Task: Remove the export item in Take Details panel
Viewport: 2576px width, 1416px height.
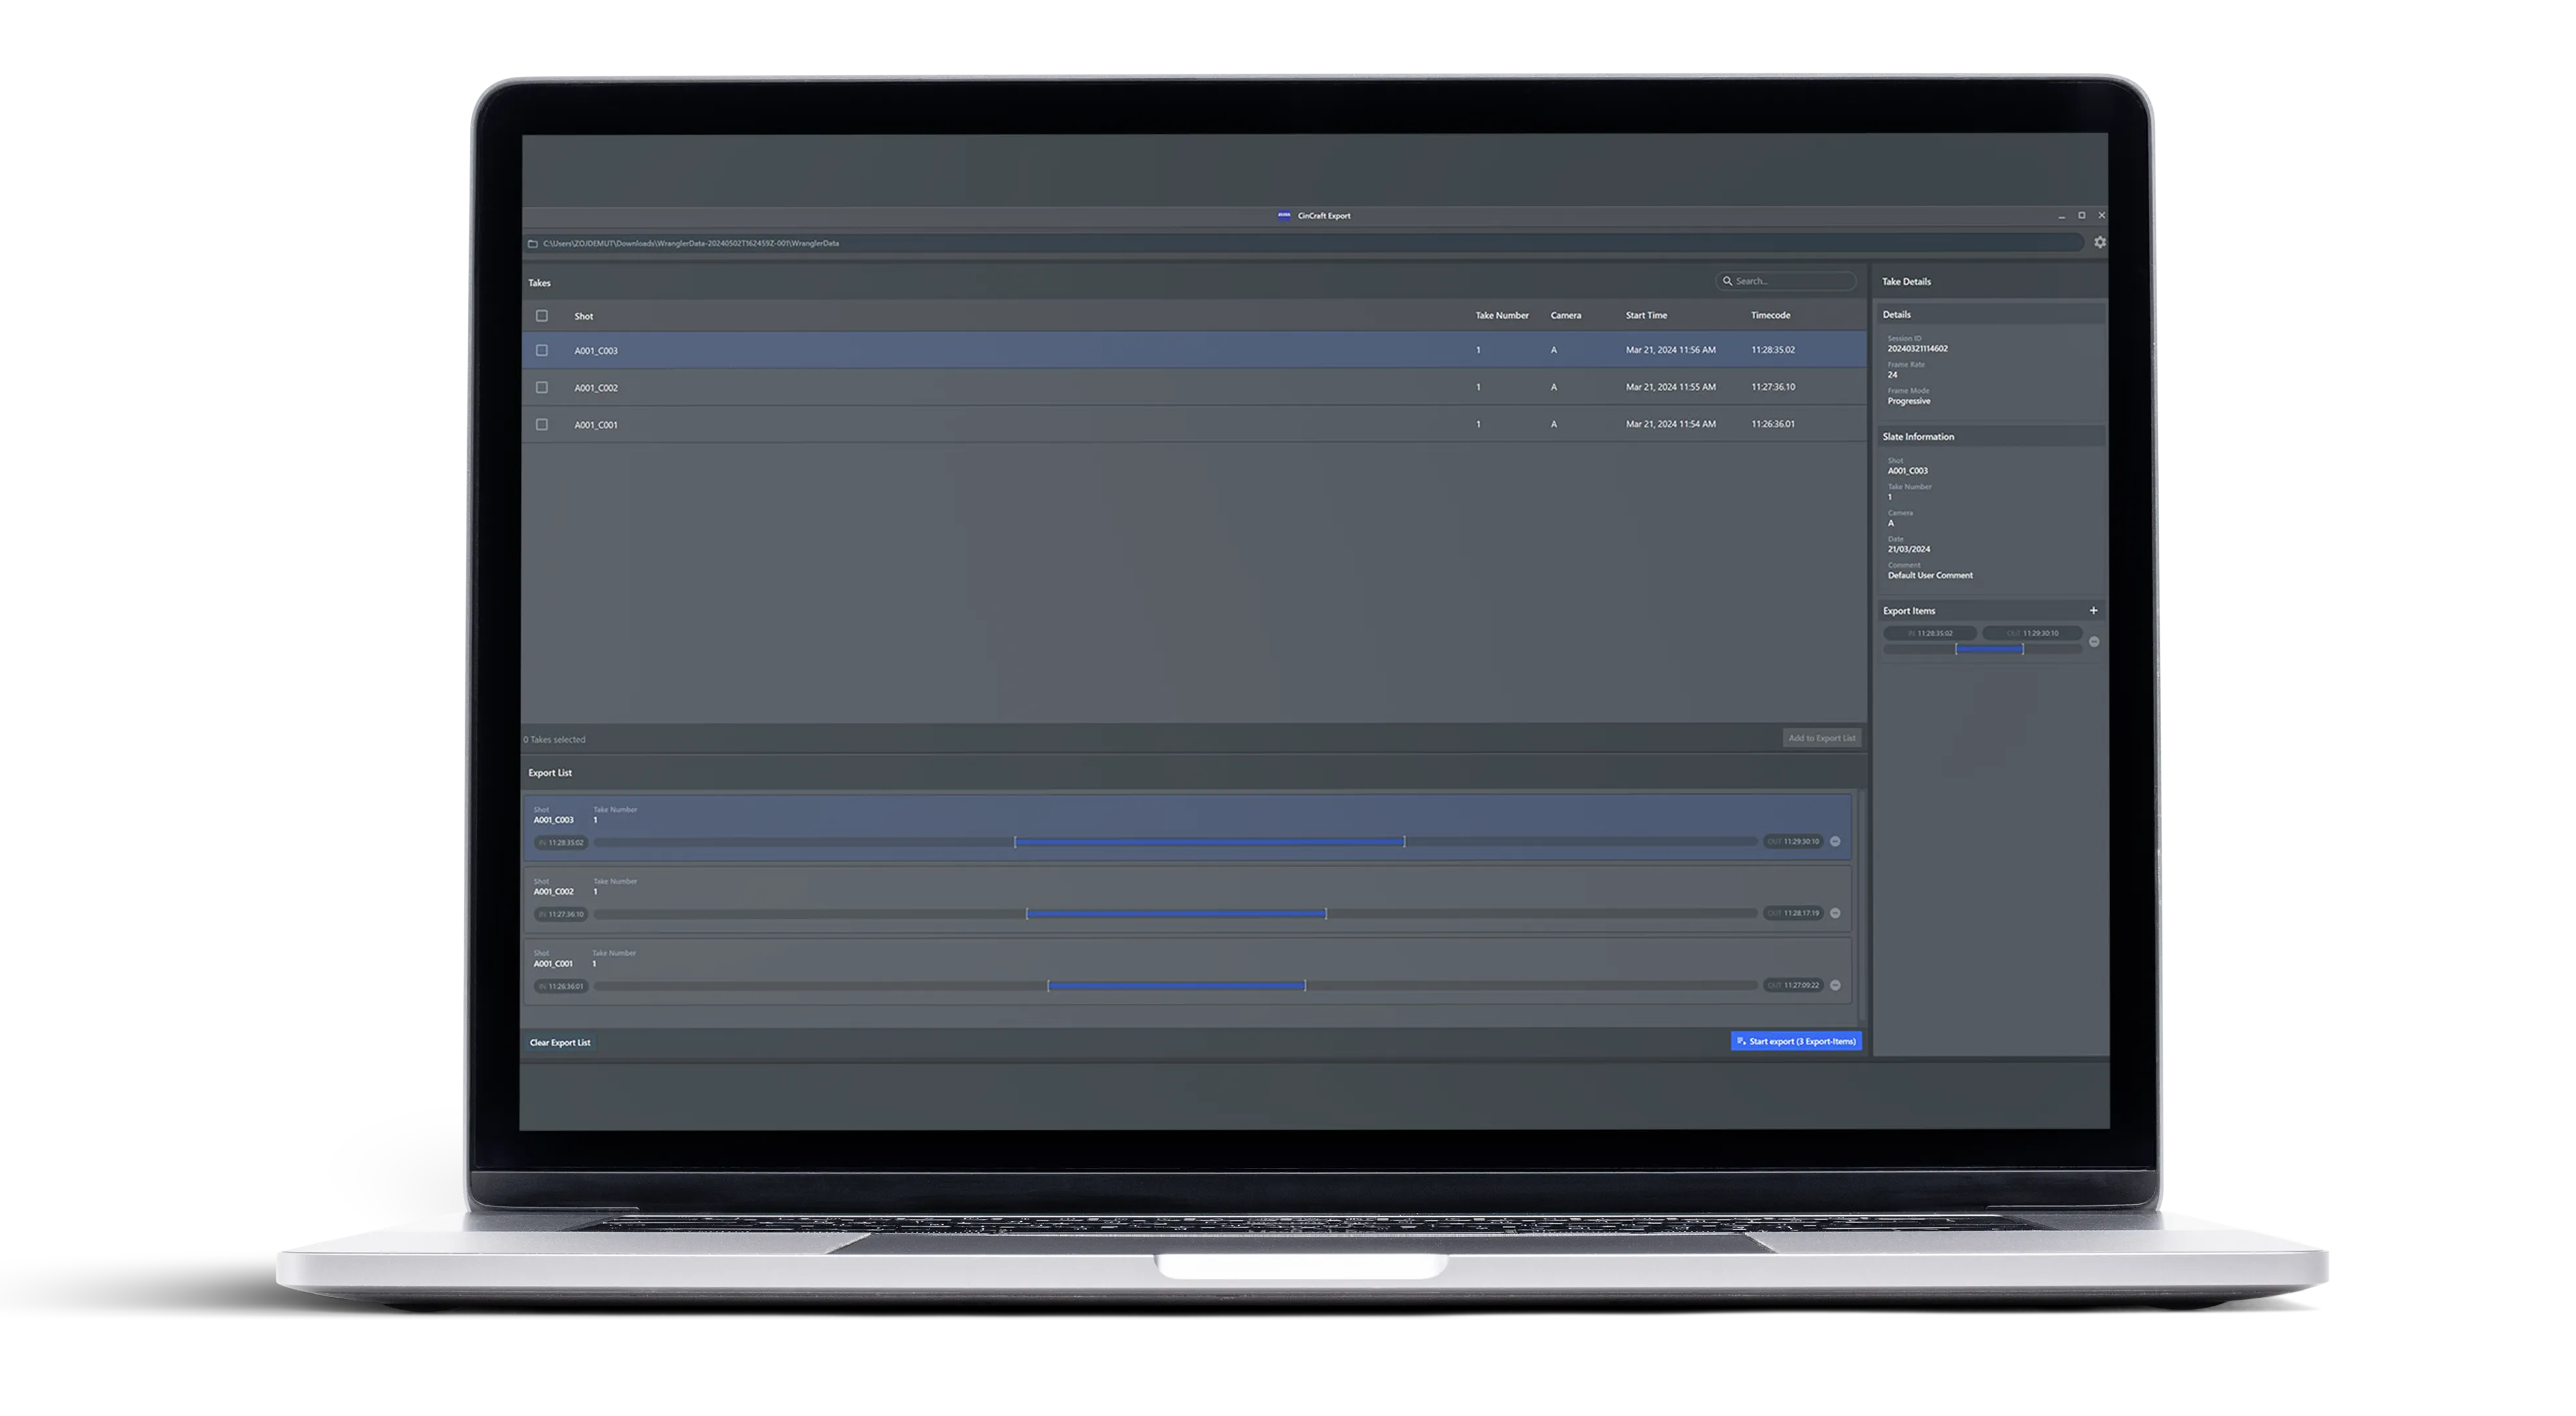Action: [x=2094, y=641]
